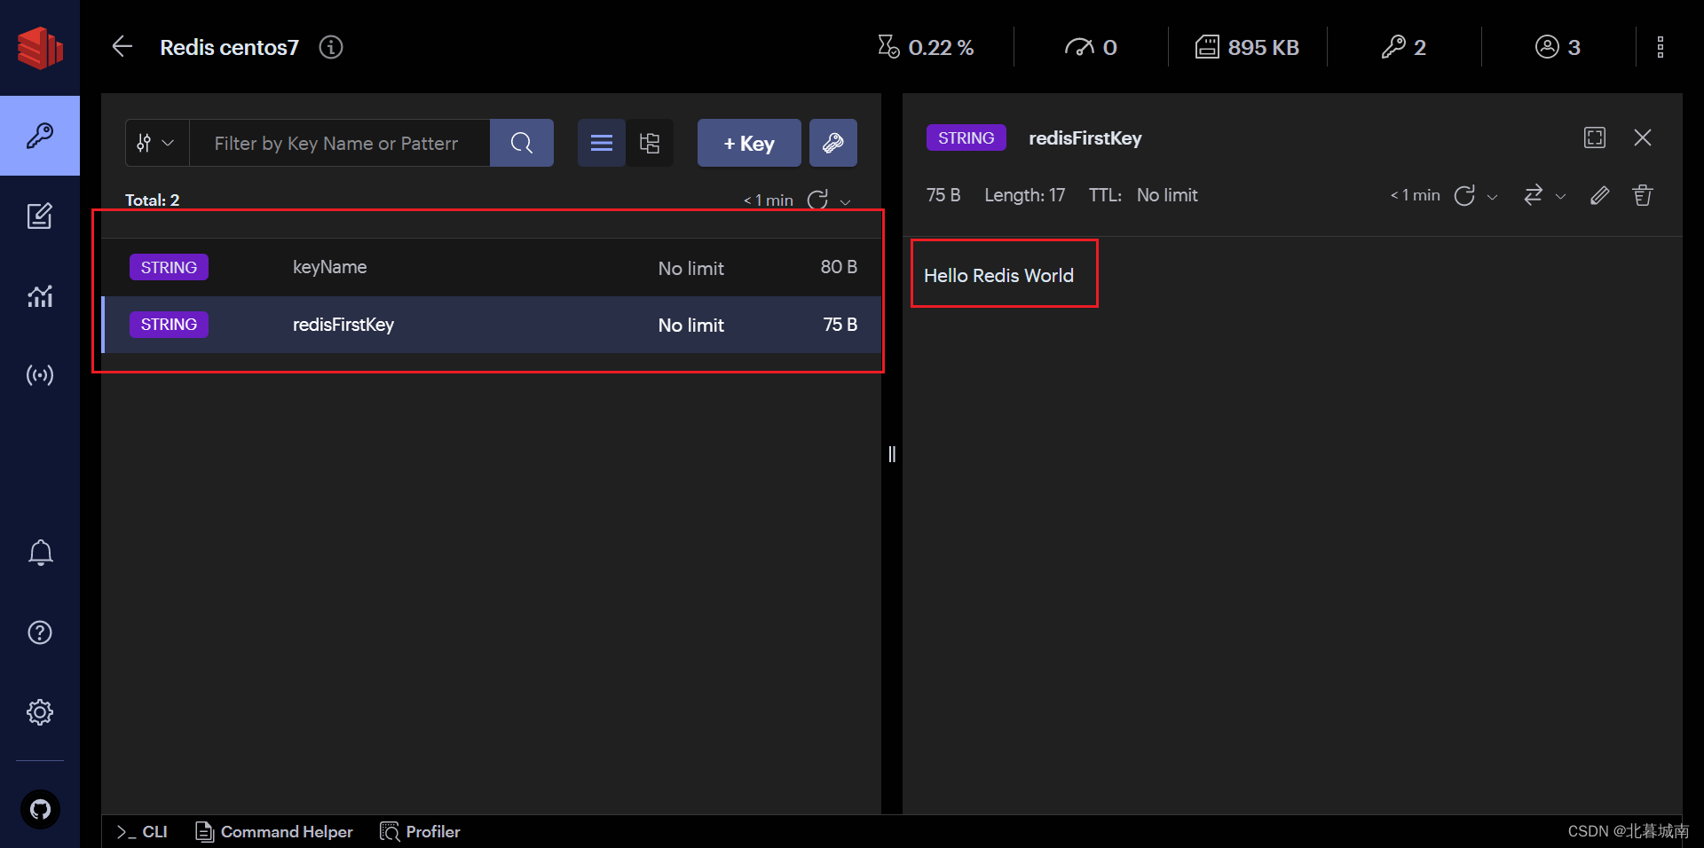Click the total keys count indicator
Screen dimensions: 1704x848
[x=1404, y=47]
